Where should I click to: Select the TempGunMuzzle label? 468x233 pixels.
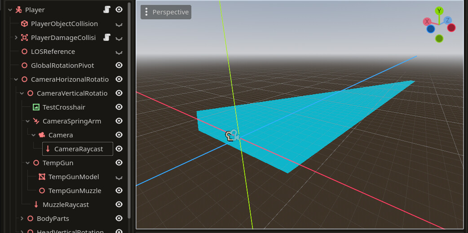(x=75, y=191)
